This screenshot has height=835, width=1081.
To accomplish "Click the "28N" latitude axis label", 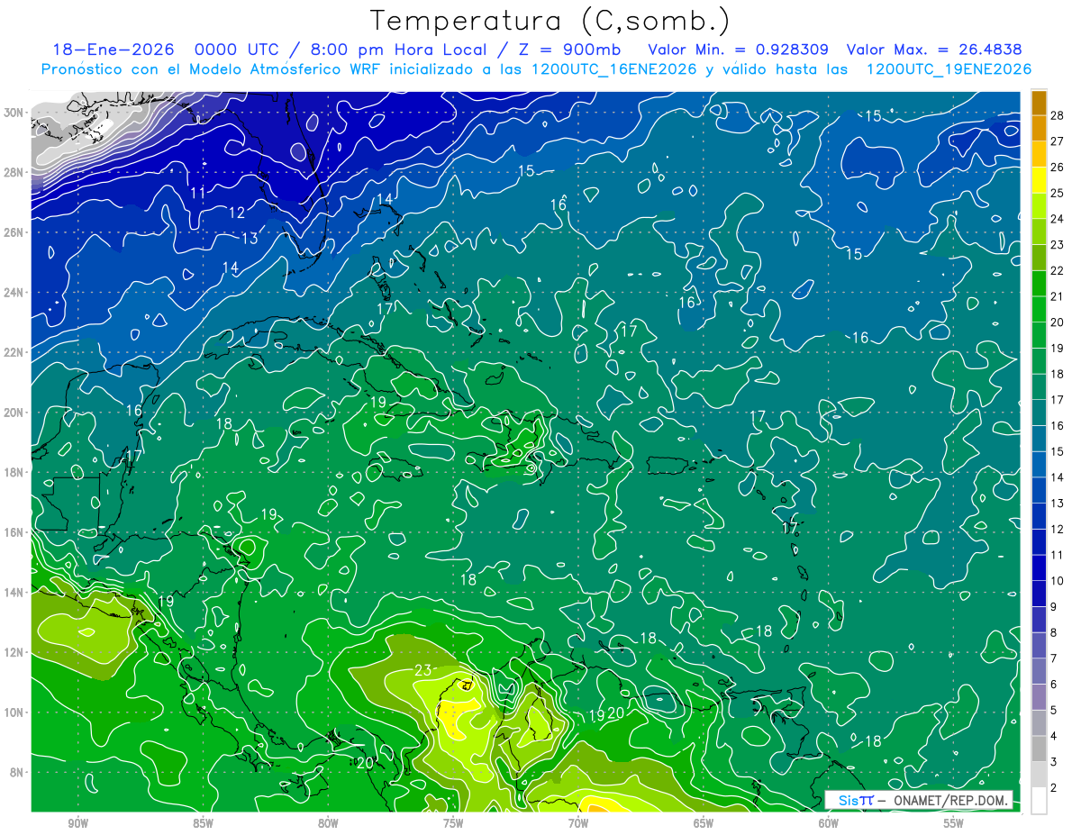I will coord(14,172).
